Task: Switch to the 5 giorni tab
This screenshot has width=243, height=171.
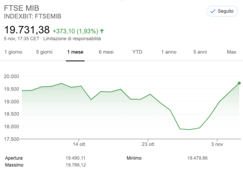Action: tap(44, 52)
